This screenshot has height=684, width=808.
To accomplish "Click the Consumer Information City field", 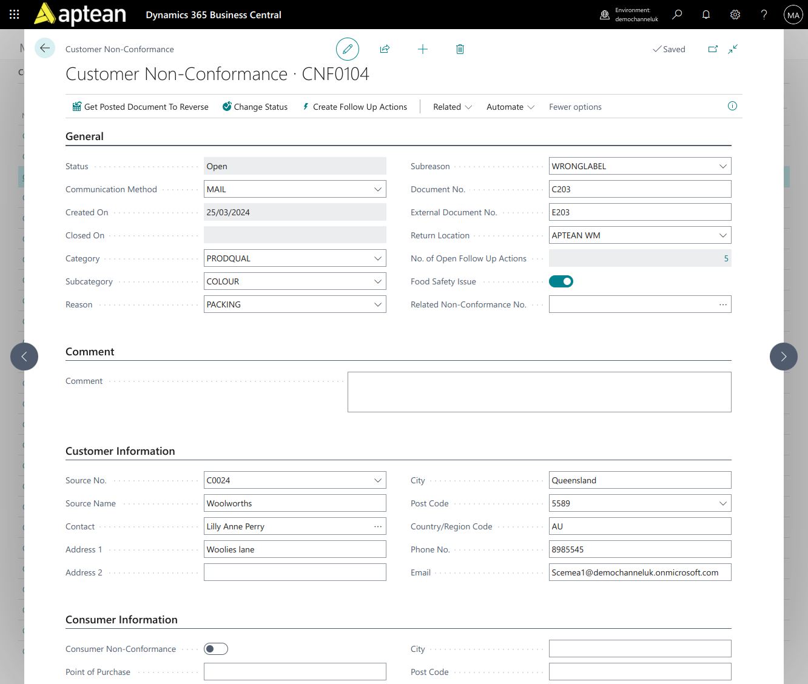I will point(640,649).
